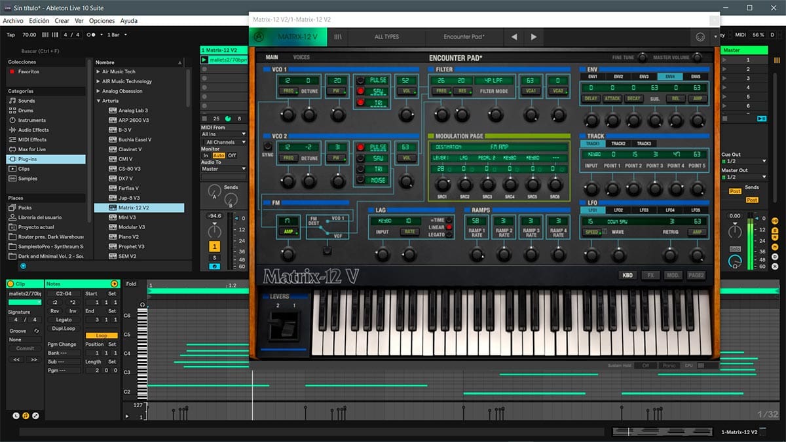The image size is (786, 442).
Task: Open the Crear menu
Action: click(62, 21)
